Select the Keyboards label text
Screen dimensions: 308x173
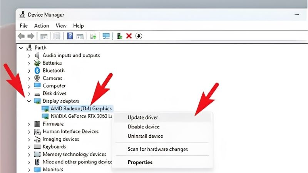54,146
